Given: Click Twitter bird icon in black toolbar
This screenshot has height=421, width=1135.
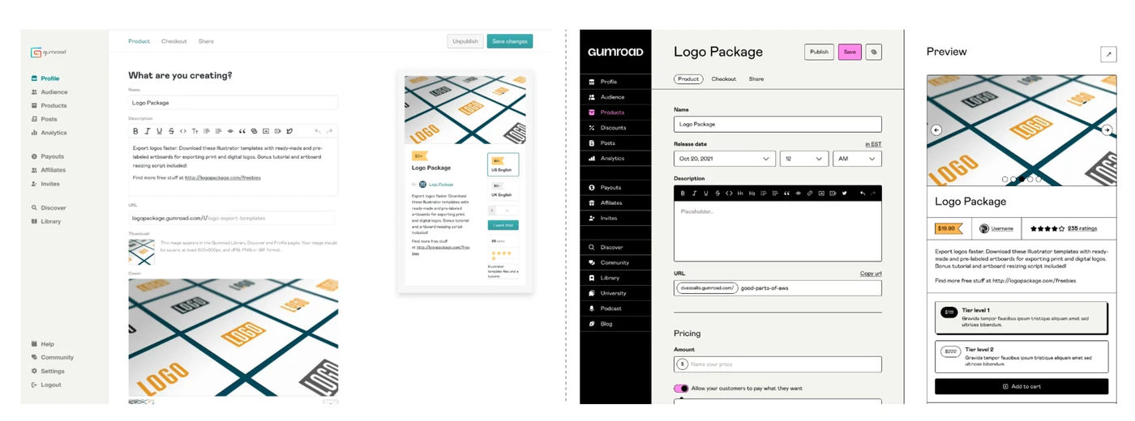Looking at the screenshot, I should [844, 193].
